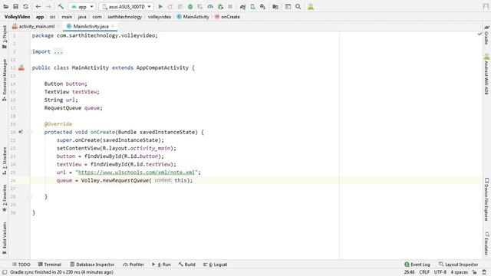Toggle the Build Variants side panel
The width and height of the screenshot is (491, 276).
pyautogui.click(x=5, y=238)
